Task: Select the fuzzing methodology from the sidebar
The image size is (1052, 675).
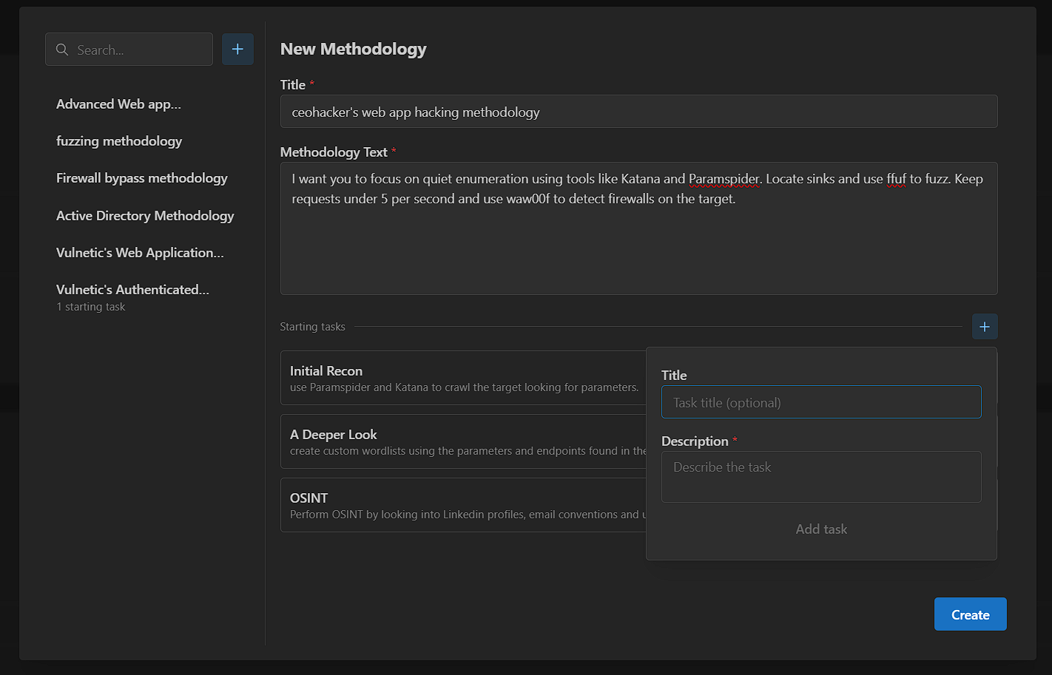Action: click(x=118, y=141)
